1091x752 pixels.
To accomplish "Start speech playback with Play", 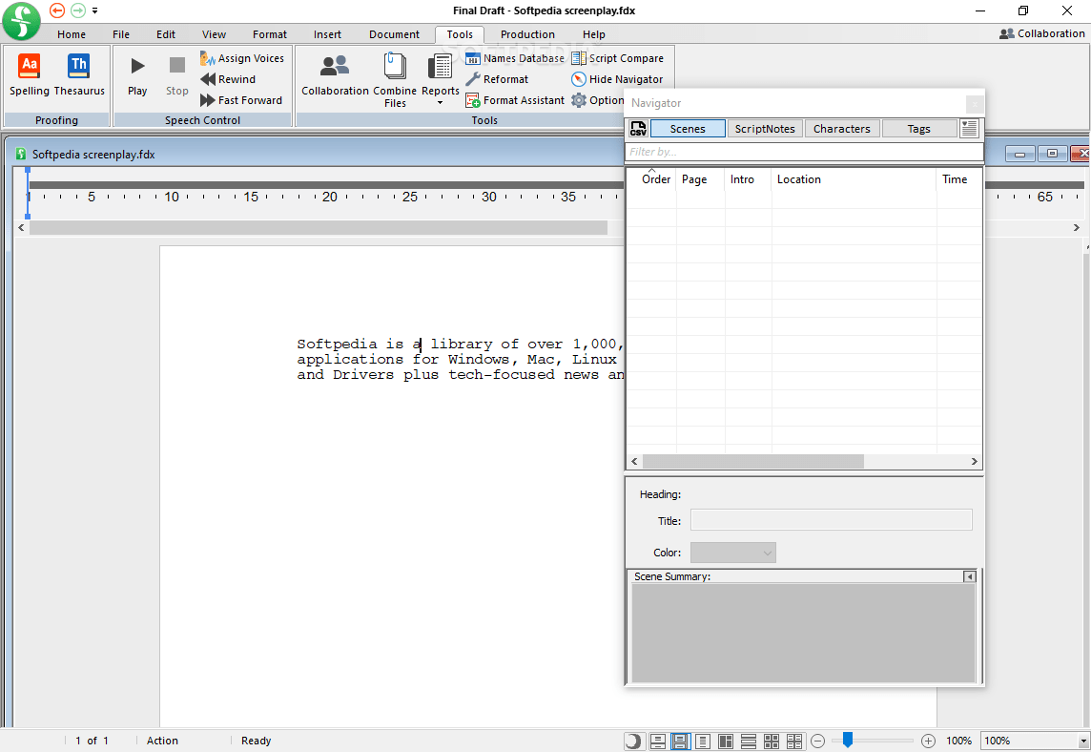I will [137, 76].
